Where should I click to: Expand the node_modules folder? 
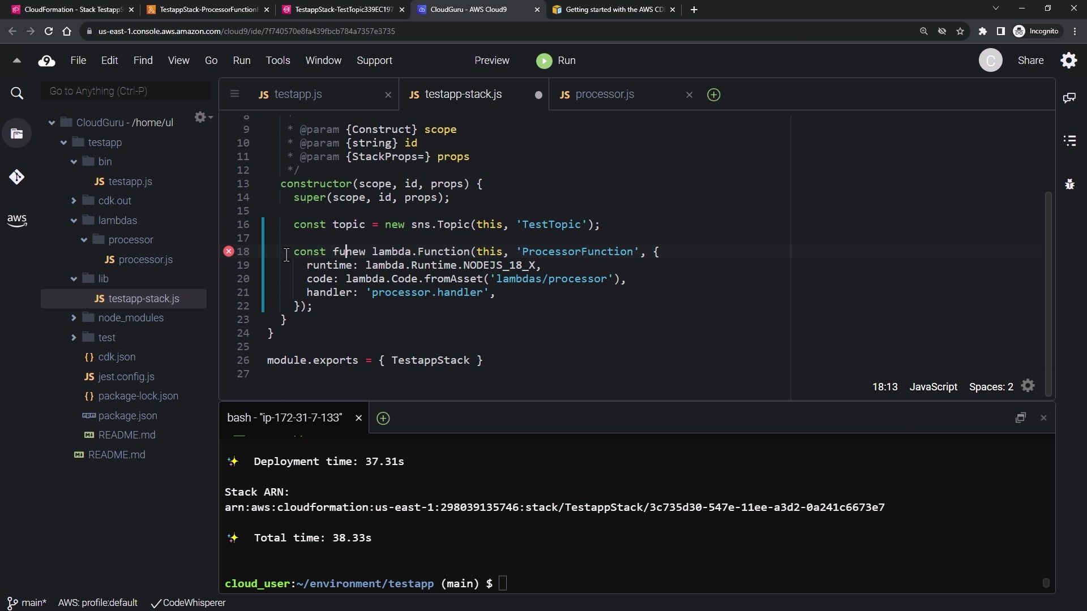click(74, 318)
